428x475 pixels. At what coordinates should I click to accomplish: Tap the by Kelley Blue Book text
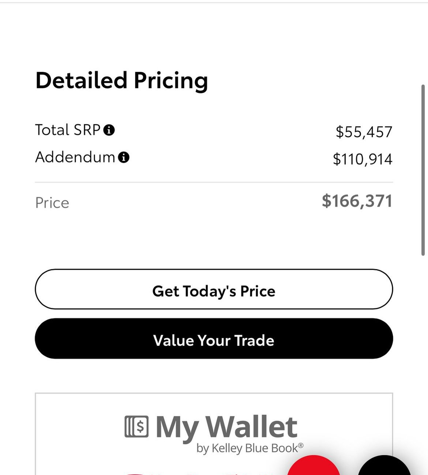(x=250, y=448)
